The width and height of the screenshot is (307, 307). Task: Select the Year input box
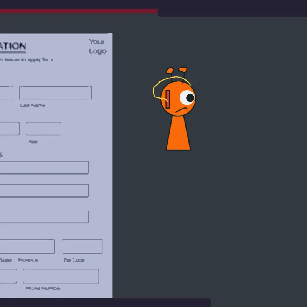pos(44,129)
